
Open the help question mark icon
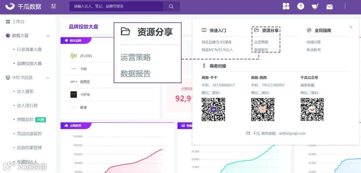300,6
